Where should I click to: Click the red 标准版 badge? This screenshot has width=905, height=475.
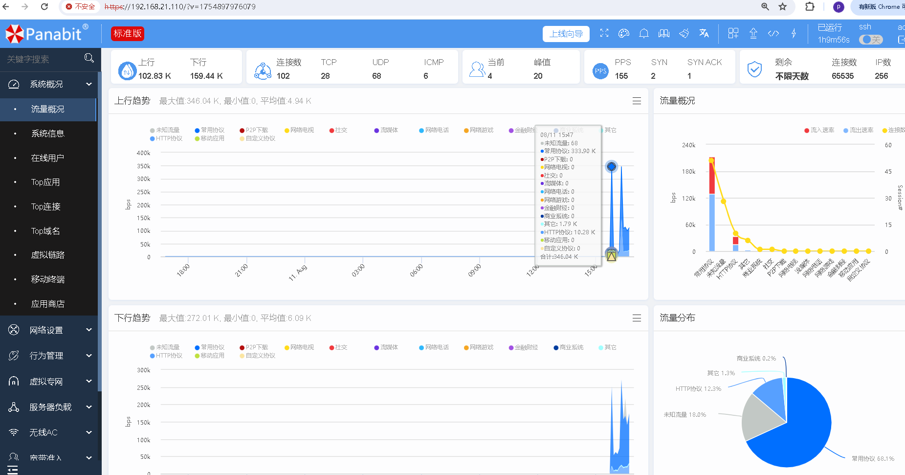click(x=128, y=33)
